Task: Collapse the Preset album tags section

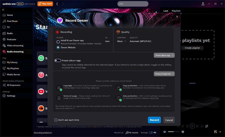Action: pos(164,55)
